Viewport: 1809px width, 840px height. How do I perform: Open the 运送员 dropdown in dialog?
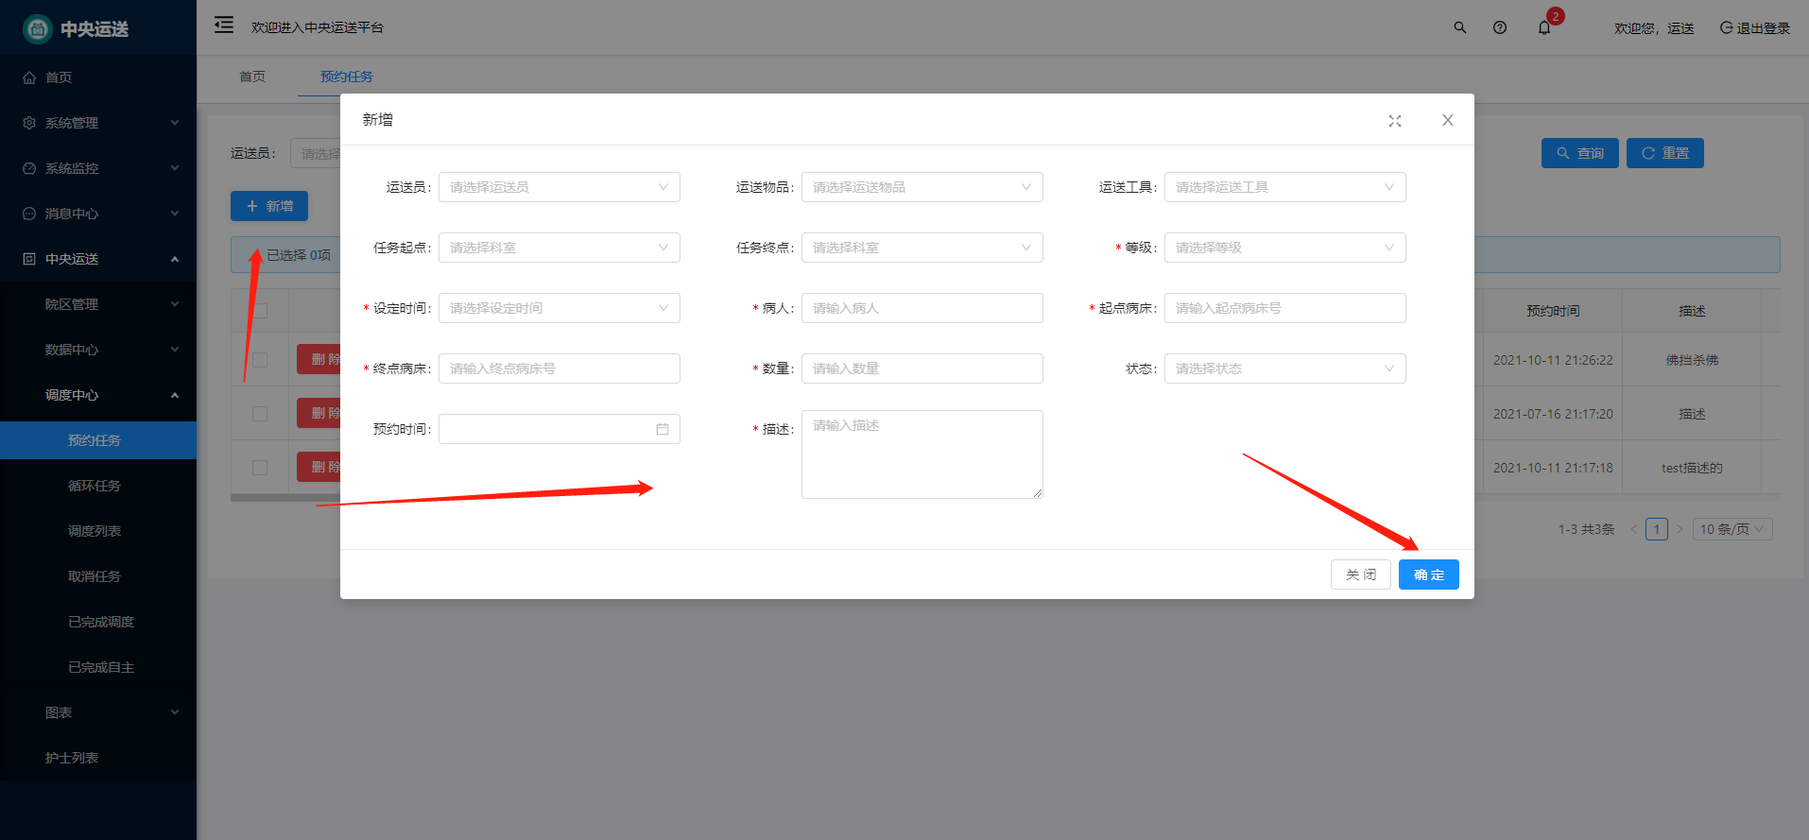[x=560, y=187]
